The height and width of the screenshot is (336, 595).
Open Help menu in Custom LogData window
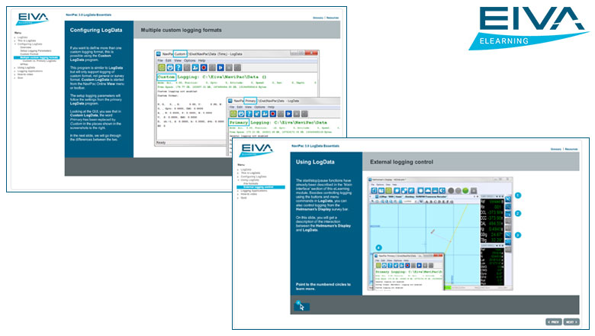201,60
